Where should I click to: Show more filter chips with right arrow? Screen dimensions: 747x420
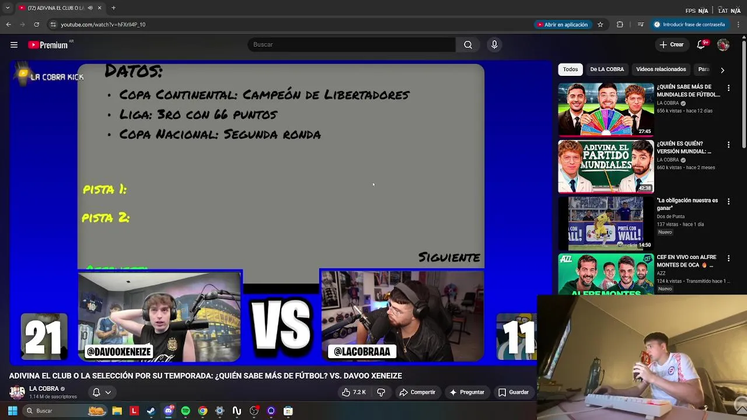722,70
